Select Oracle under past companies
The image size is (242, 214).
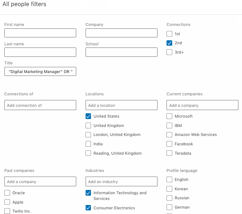[x=7, y=193]
